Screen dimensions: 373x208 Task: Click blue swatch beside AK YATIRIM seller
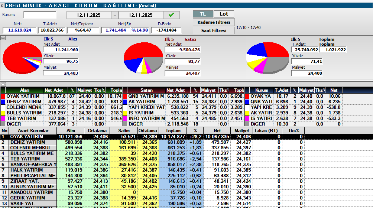pos(125,102)
